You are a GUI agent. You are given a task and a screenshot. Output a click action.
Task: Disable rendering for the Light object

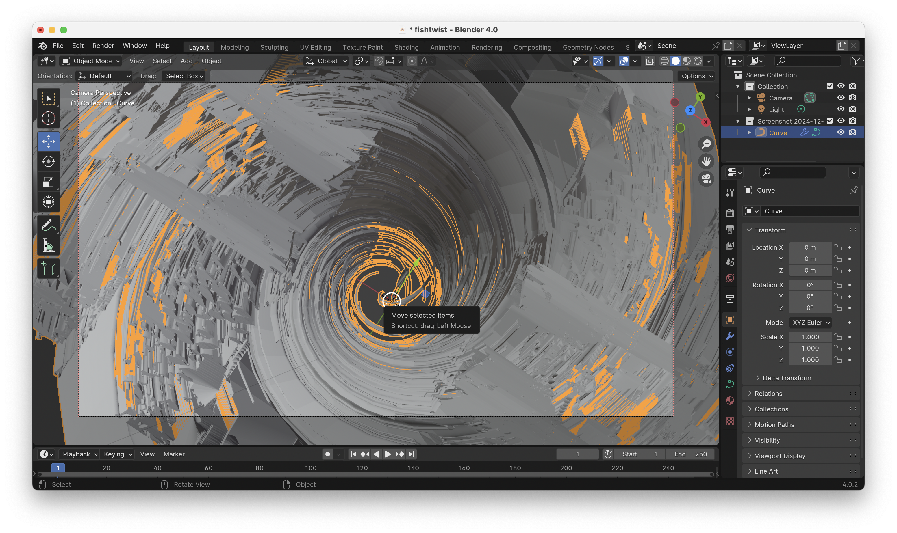point(852,109)
